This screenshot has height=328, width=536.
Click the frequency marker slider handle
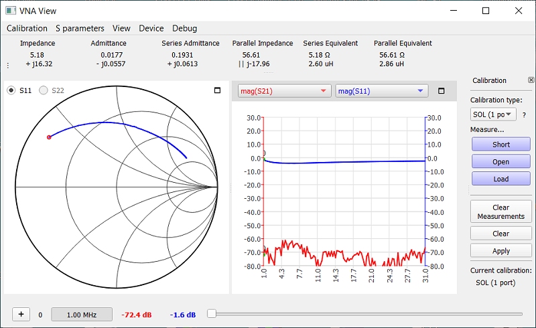point(211,313)
